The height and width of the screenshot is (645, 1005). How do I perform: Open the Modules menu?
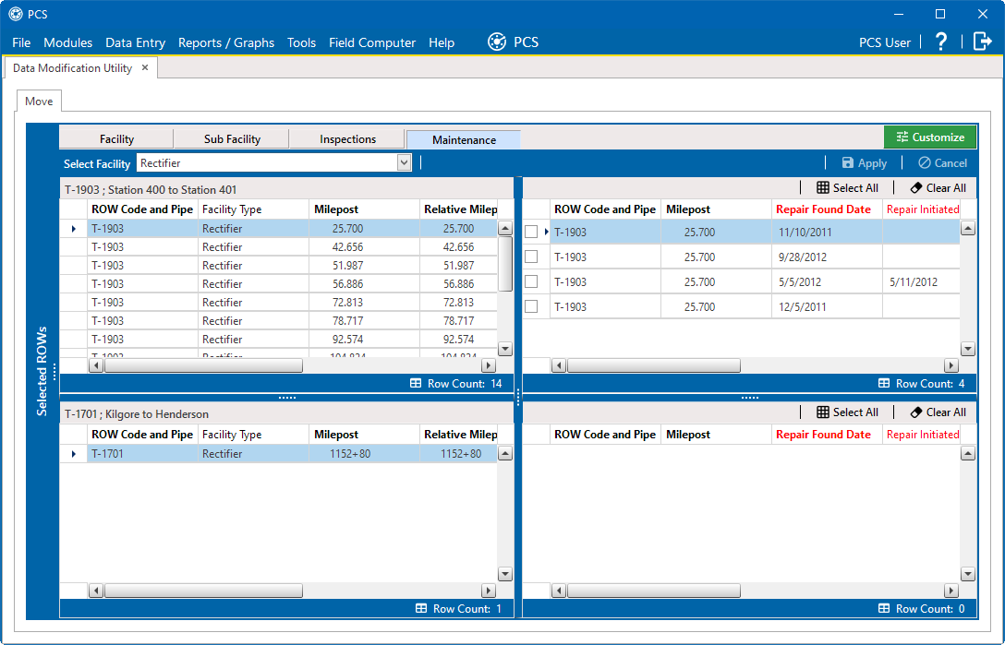pos(68,43)
